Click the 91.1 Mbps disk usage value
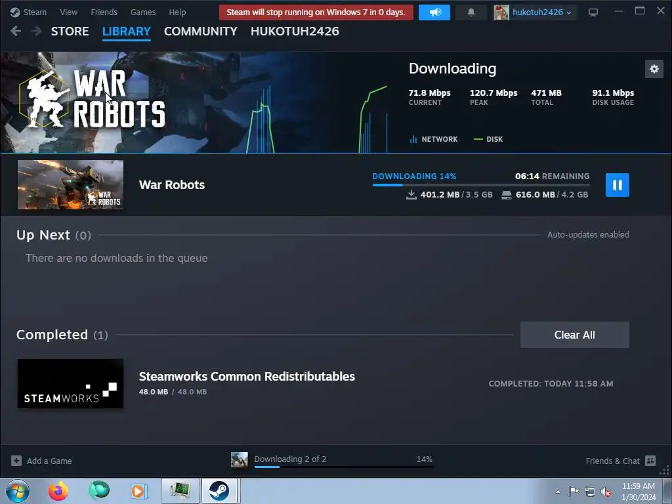This screenshot has width=672, height=504. (613, 93)
